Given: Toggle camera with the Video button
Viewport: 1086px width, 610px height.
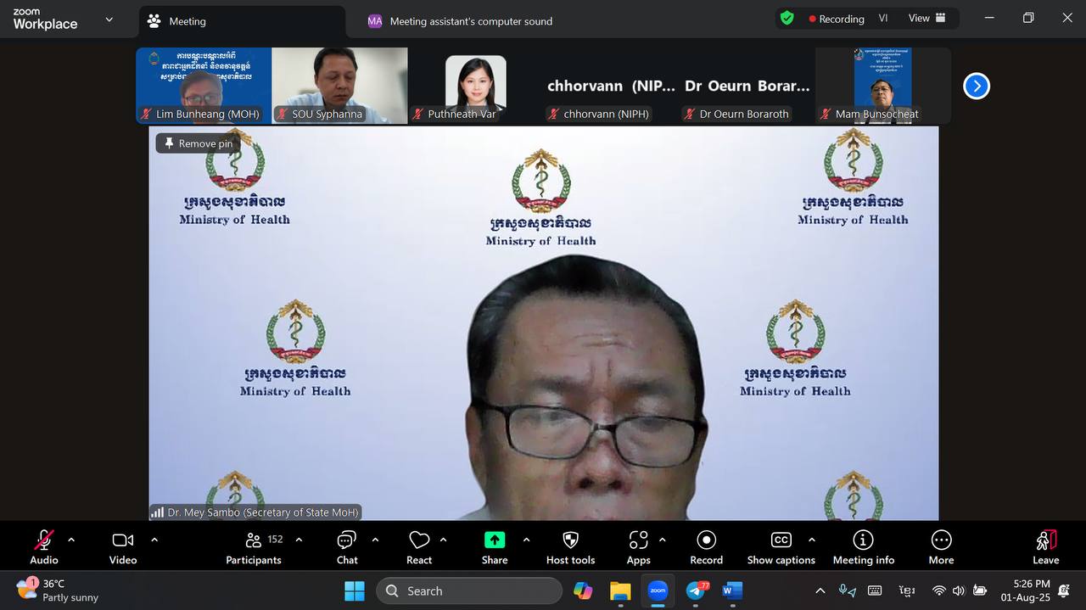Looking at the screenshot, I should (x=123, y=547).
